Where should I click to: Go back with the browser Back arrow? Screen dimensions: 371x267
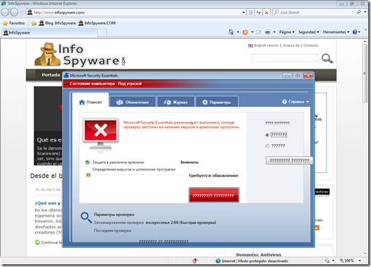click(5, 12)
